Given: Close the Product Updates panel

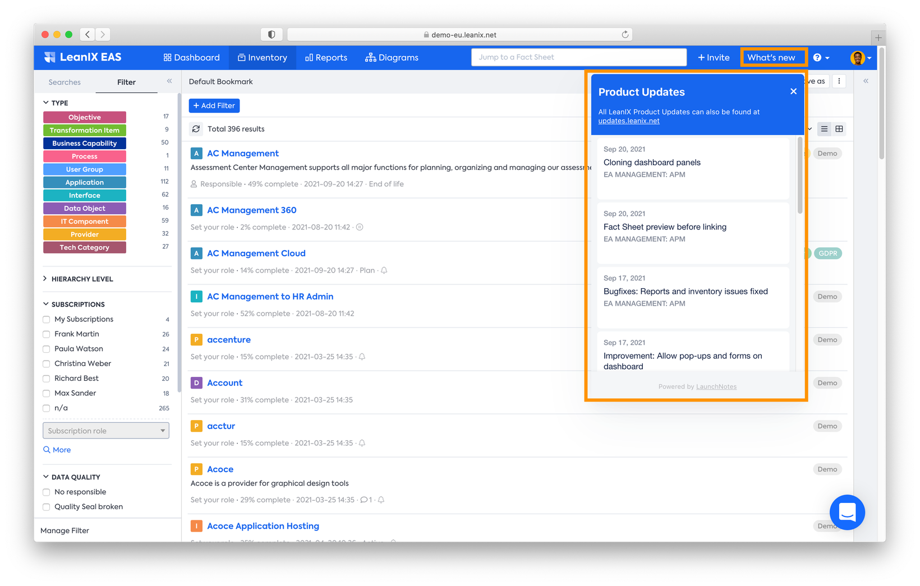Looking at the screenshot, I should (793, 91).
